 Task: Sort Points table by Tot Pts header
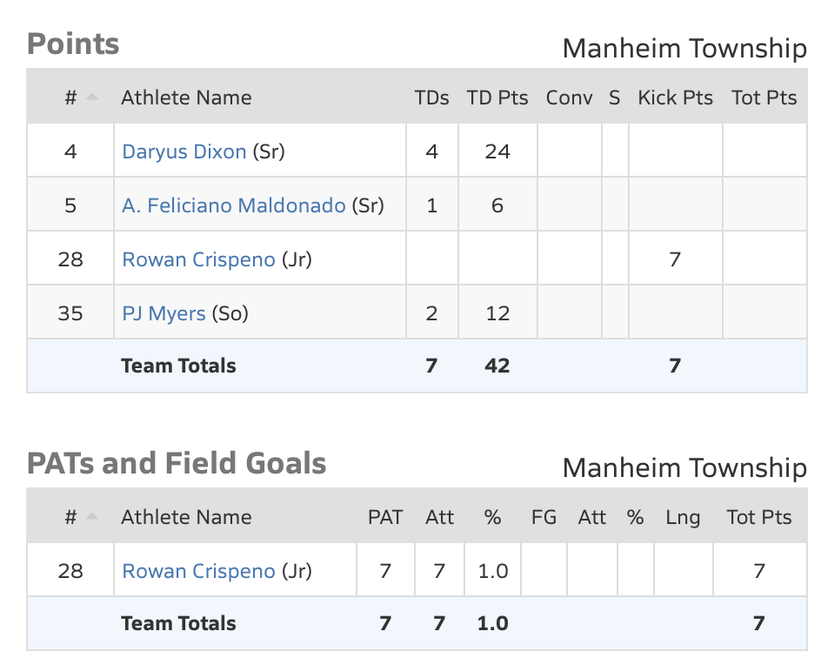click(x=764, y=97)
